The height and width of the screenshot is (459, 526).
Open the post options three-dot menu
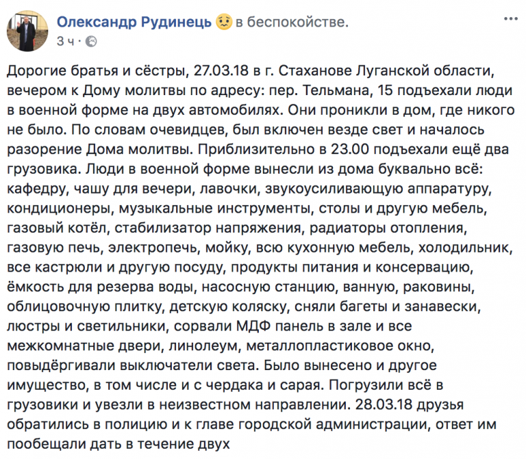click(510, 19)
